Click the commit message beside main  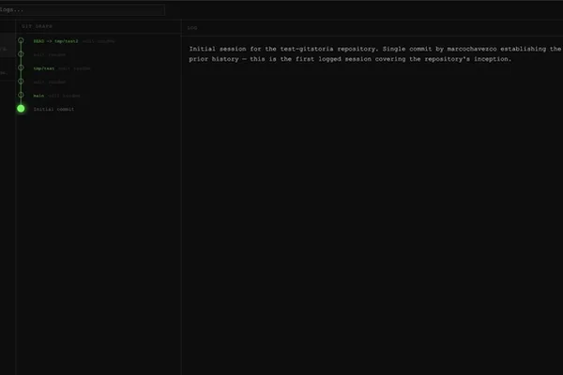point(64,96)
